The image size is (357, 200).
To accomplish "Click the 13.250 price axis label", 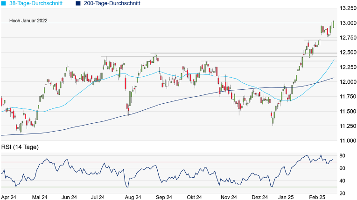I will coord(347,8).
